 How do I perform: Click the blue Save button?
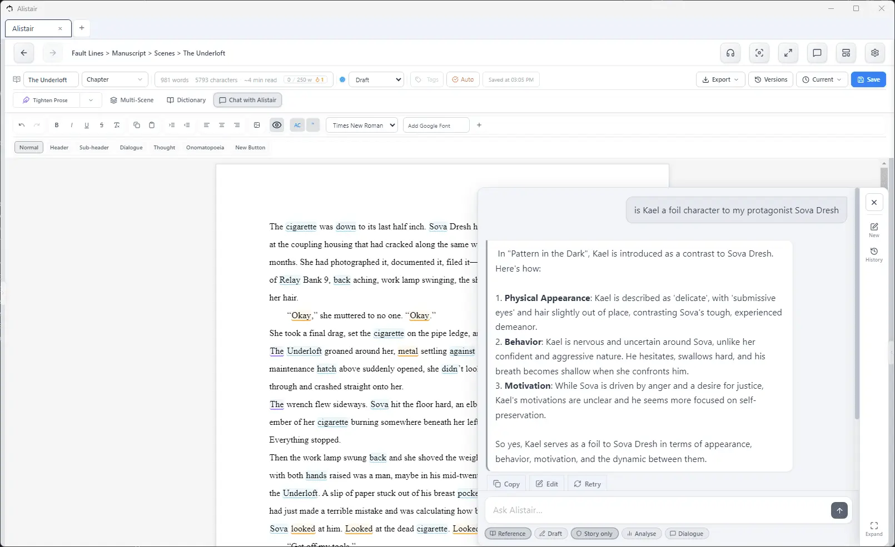point(868,80)
